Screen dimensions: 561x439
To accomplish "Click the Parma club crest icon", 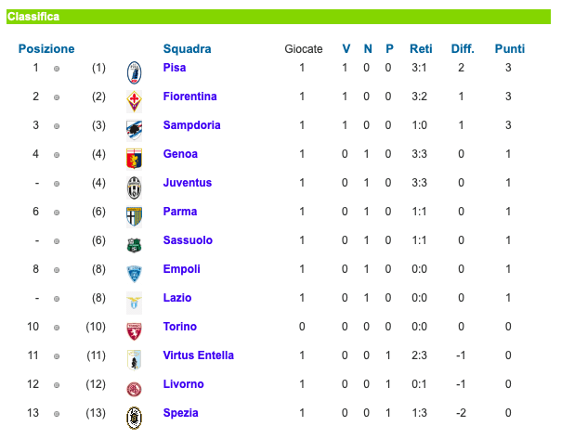I will click(x=135, y=215).
